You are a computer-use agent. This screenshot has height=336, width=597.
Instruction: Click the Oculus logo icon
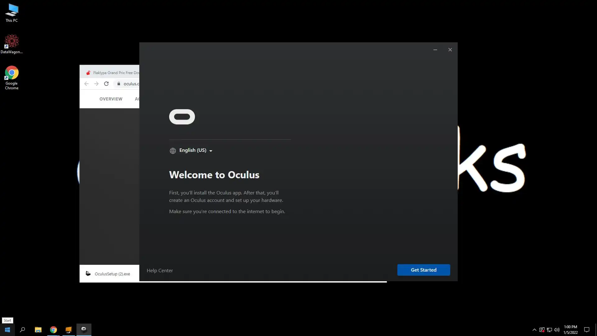[x=182, y=117]
